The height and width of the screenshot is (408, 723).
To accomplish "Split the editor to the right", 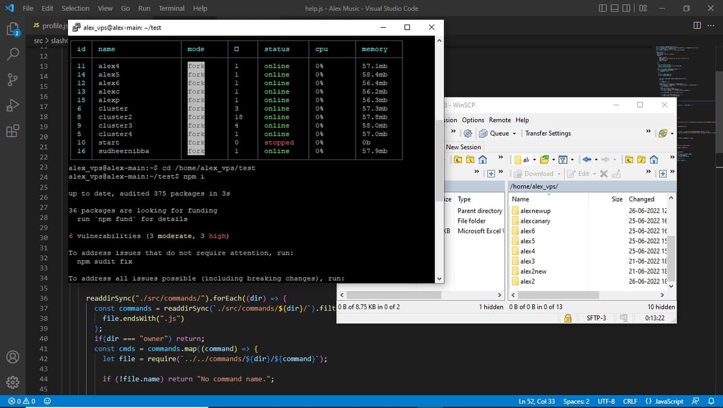I will click(698, 25).
